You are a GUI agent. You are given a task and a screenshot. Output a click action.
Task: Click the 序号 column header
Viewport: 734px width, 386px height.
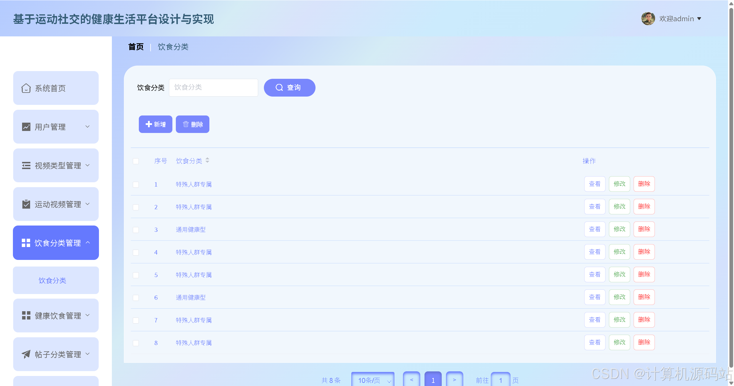pyautogui.click(x=161, y=161)
